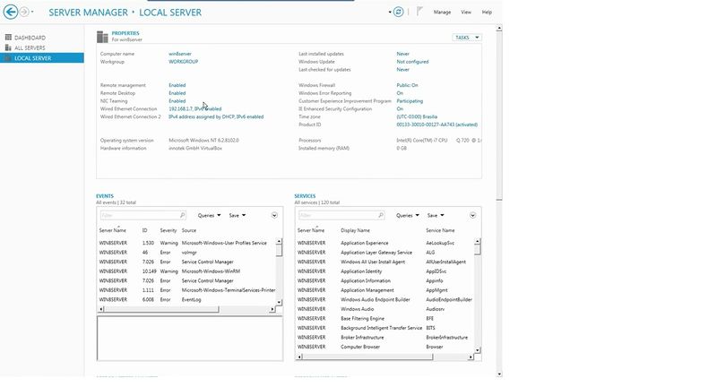Screen dimensions: 717x387
Task: Click Services horizontal scroll left arrow
Action: [299, 357]
